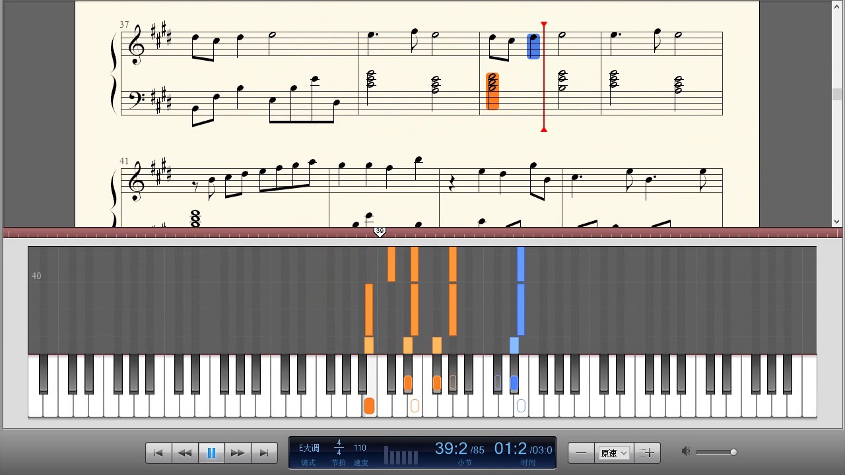Click the 110 tempo value

[360, 448]
